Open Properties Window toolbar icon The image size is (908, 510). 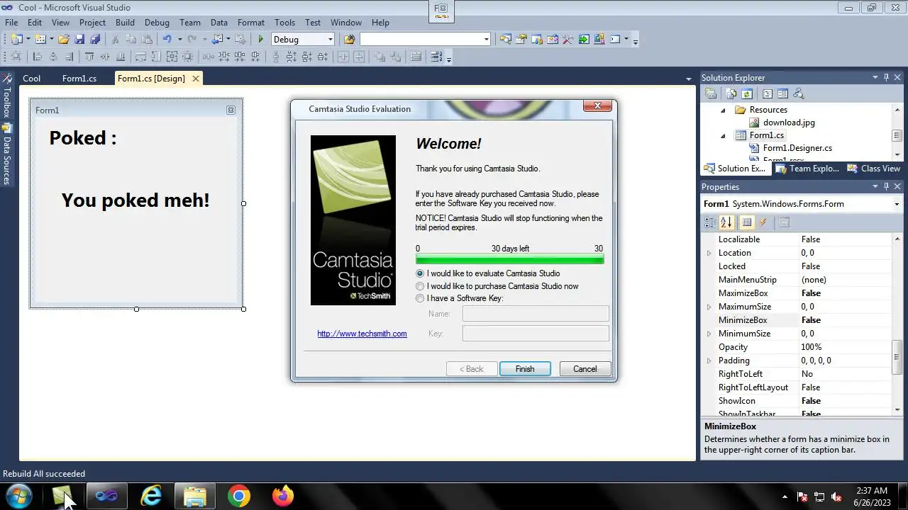pyautogui.click(x=521, y=39)
